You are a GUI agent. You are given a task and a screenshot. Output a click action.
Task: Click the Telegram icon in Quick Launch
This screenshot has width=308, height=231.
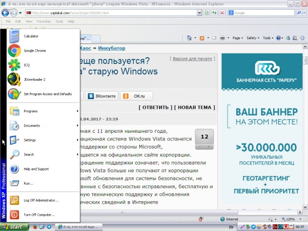click(x=49, y=227)
